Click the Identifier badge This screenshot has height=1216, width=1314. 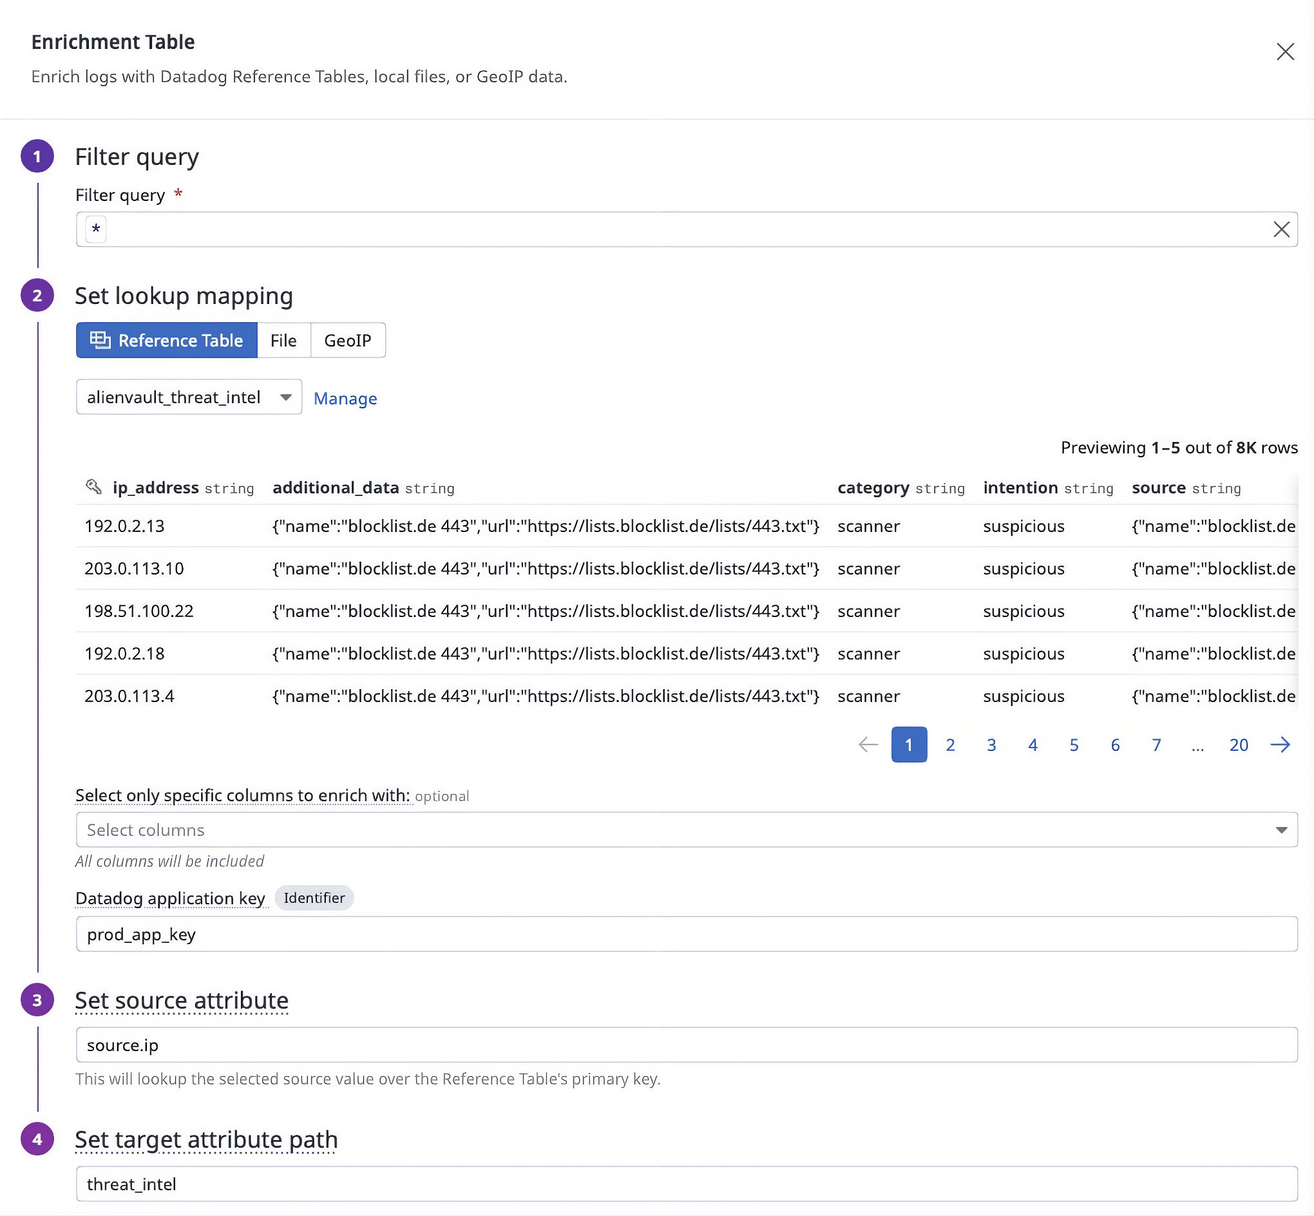point(314,898)
